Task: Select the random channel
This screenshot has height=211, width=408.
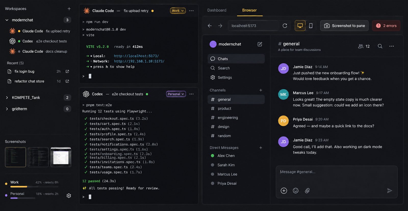Action: click(x=236, y=136)
